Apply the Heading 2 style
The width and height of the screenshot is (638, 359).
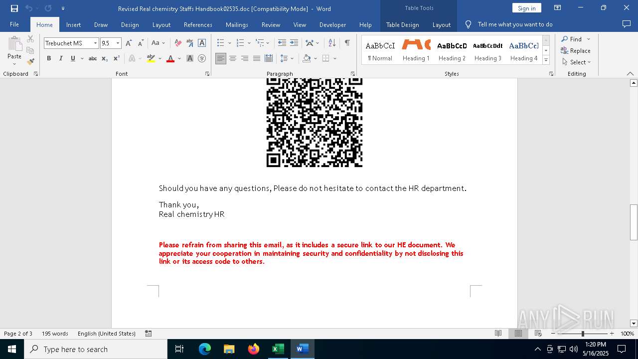[452, 50]
